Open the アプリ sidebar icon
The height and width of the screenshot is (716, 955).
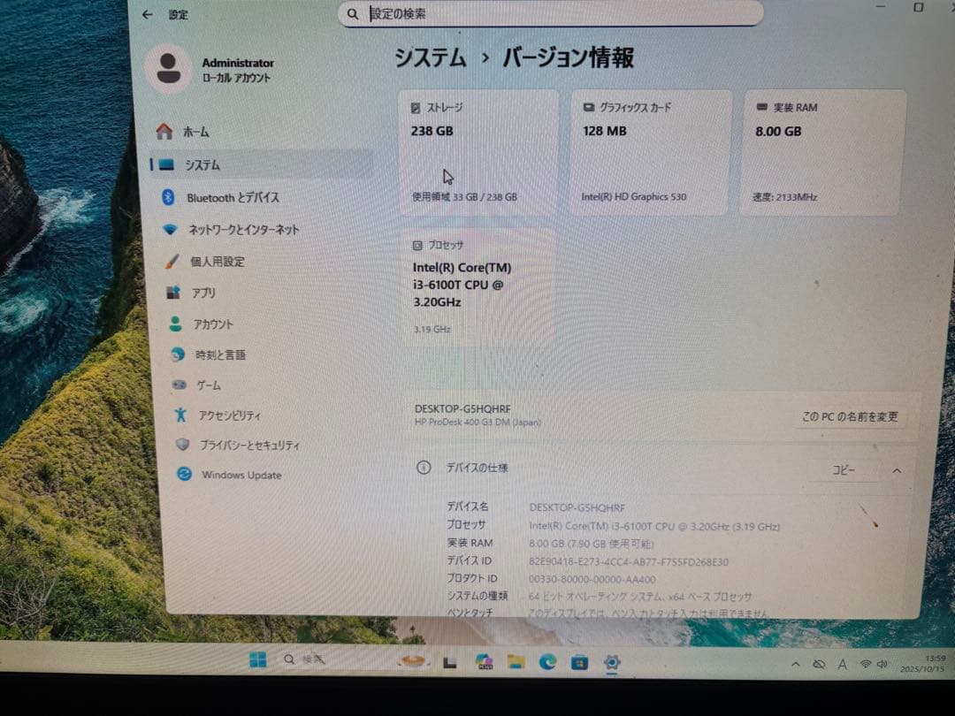click(x=173, y=292)
